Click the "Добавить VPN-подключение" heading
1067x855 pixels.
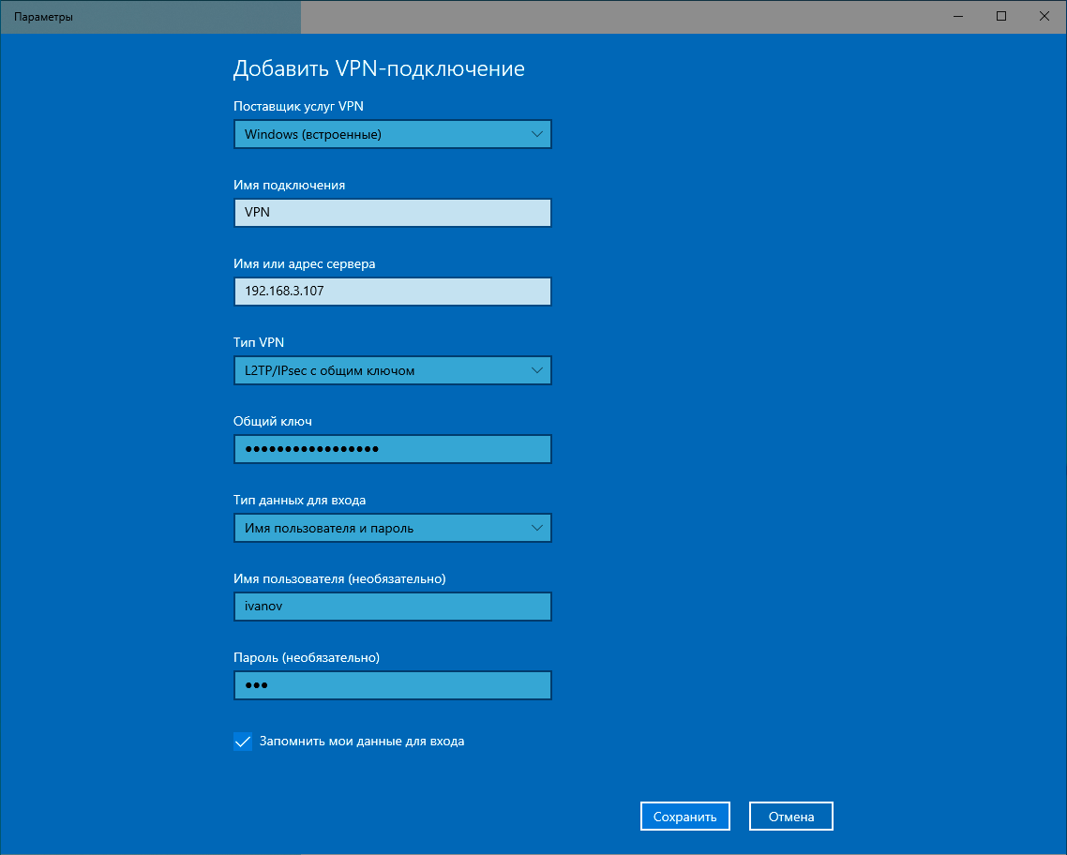click(378, 68)
